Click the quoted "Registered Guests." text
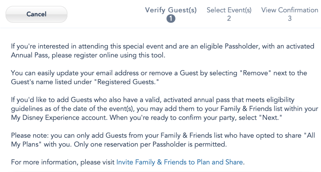The height and width of the screenshot is (172, 321). point(128,82)
